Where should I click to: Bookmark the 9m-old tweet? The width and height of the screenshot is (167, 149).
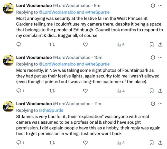[152, 45]
